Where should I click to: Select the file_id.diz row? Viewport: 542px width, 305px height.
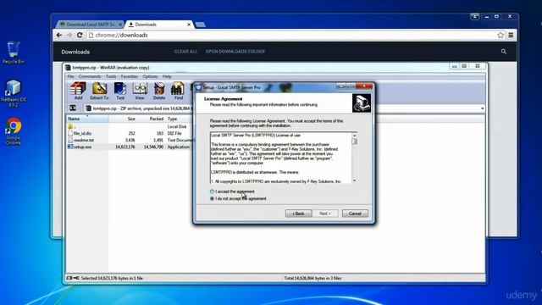(x=130, y=133)
